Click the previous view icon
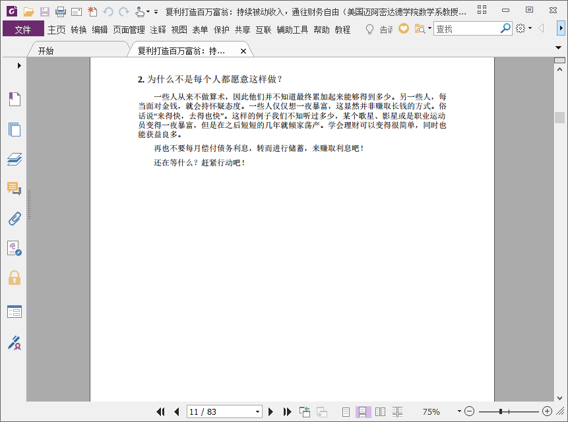 click(x=305, y=411)
